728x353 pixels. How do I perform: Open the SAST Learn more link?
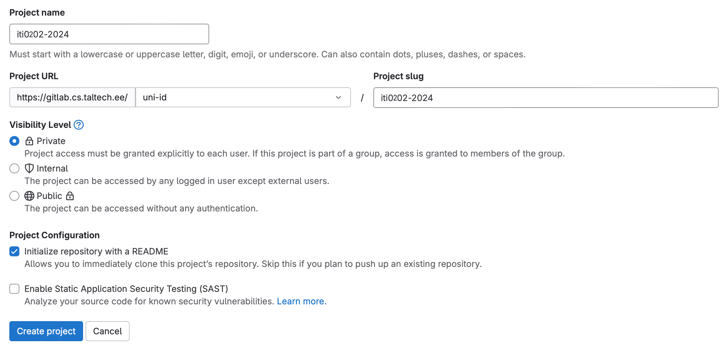(x=302, y=301)
